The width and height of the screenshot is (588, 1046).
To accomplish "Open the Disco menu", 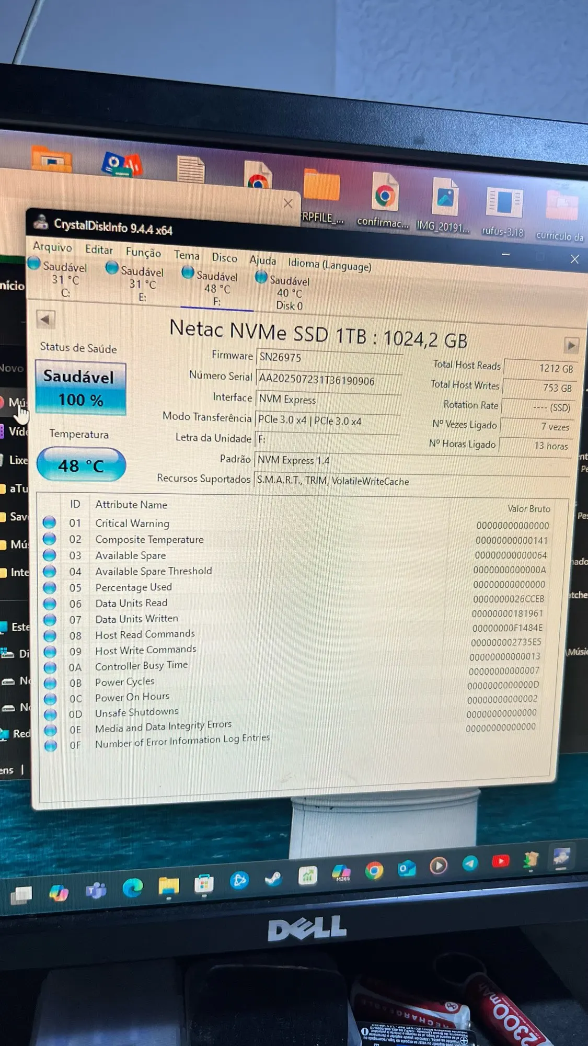I will (x=224, y=258).
